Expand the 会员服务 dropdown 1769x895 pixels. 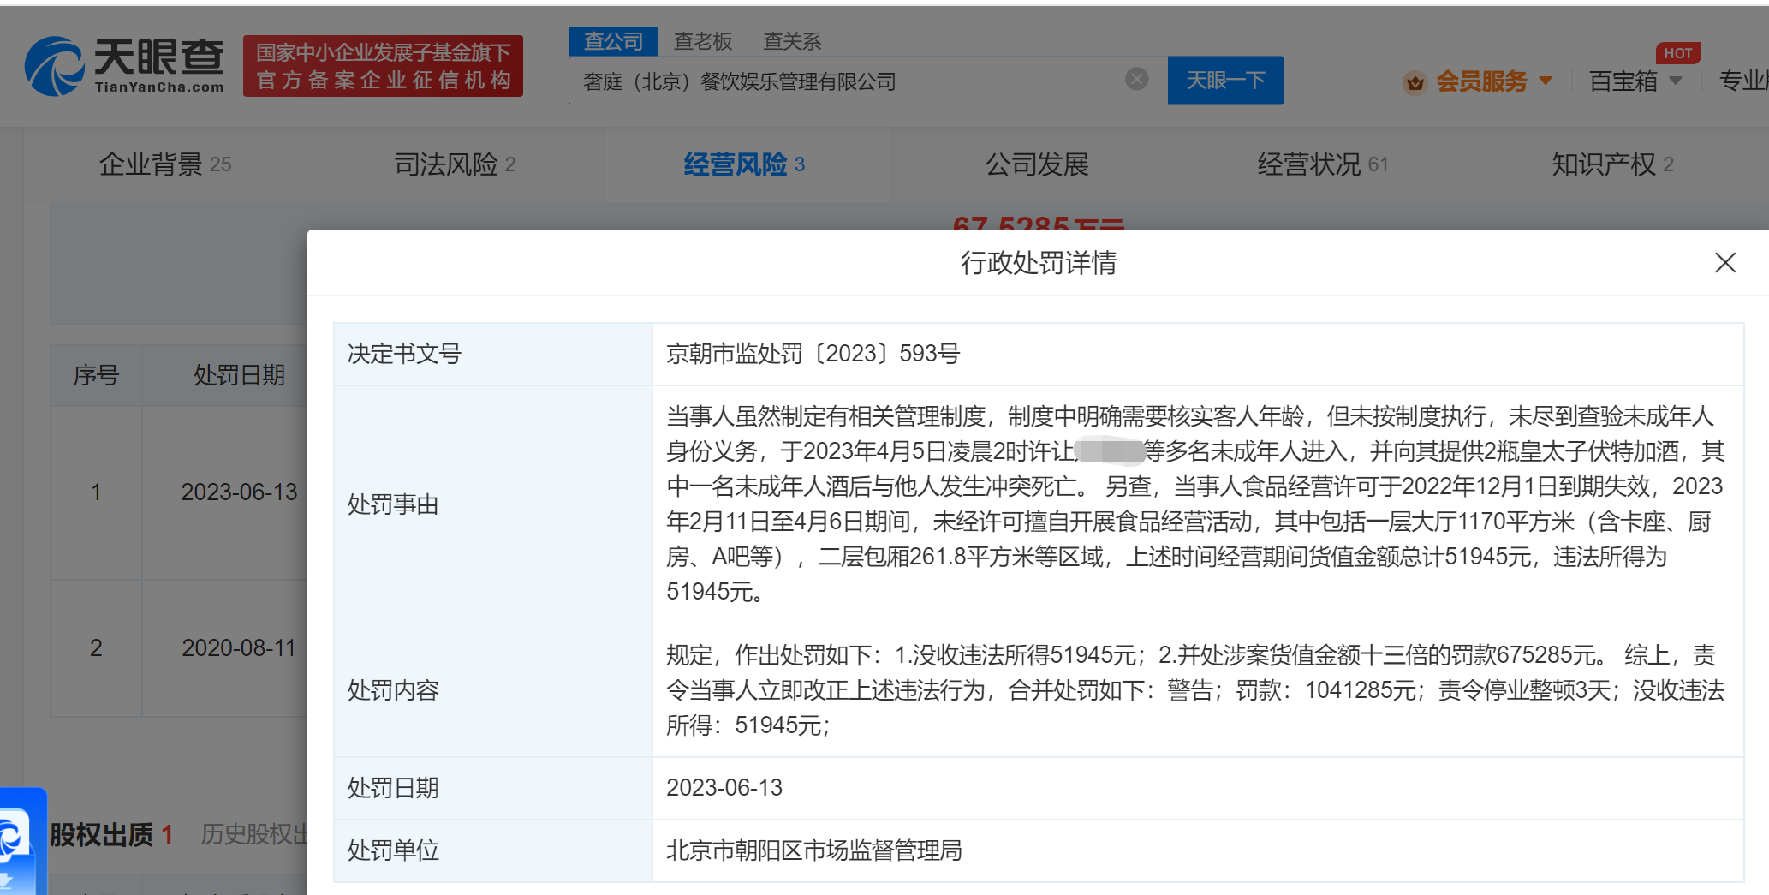click(1546, 81)
